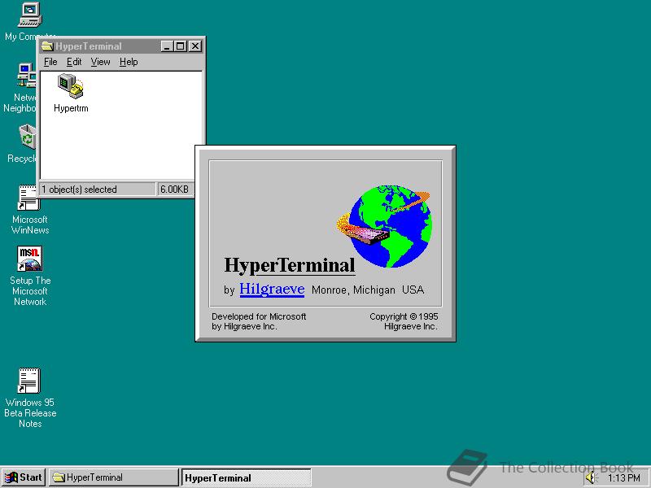Viewport: 651px width, 488px height.
Task: Maximize the HyperTerminal folder window
Action: 180,46
